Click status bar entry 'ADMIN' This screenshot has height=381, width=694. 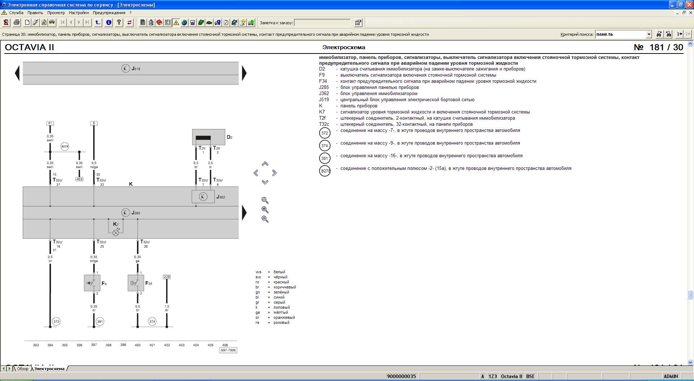[671, 376]
